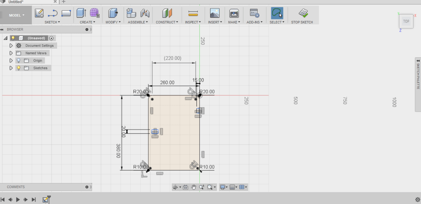Open the Orbit type dropdown arrow
421x204 pixels.
click(x=180, y=188)
